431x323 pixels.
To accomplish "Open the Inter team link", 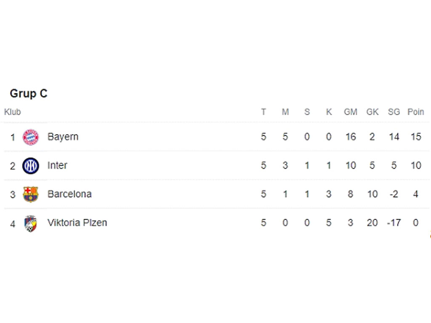I will click(57, 165).
